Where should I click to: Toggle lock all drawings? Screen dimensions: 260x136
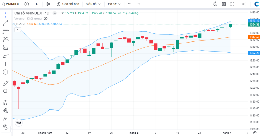click(x=6, y=119)
